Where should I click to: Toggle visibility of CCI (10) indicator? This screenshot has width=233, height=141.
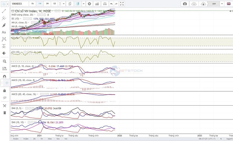tap(25, 52)
